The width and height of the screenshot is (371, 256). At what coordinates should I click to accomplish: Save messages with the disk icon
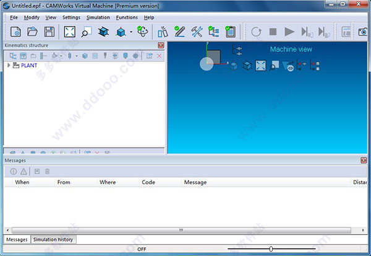point(37,171)
